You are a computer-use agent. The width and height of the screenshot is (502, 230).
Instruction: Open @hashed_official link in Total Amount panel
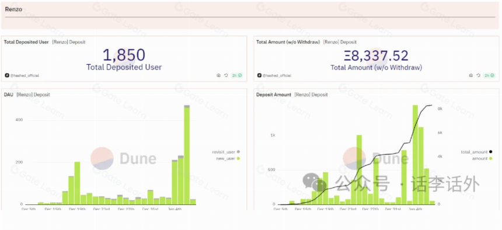point(277,76)
